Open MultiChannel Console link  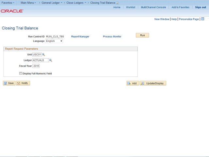[x=153, y=7]
